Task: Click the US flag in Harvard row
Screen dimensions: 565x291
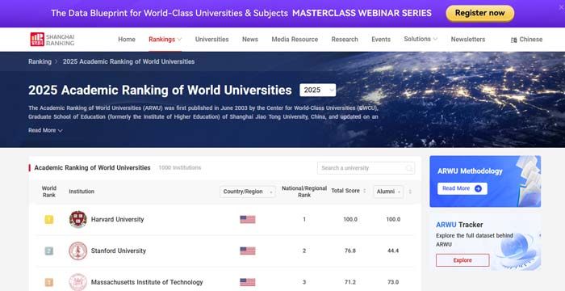Action: click(x=248, y=220)
